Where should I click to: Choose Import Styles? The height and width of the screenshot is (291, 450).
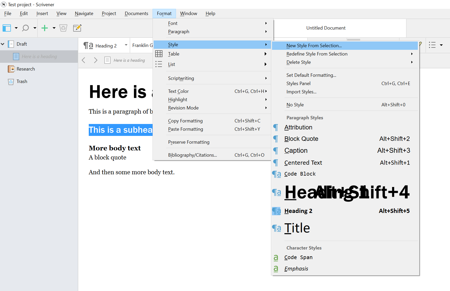(345, 92)
